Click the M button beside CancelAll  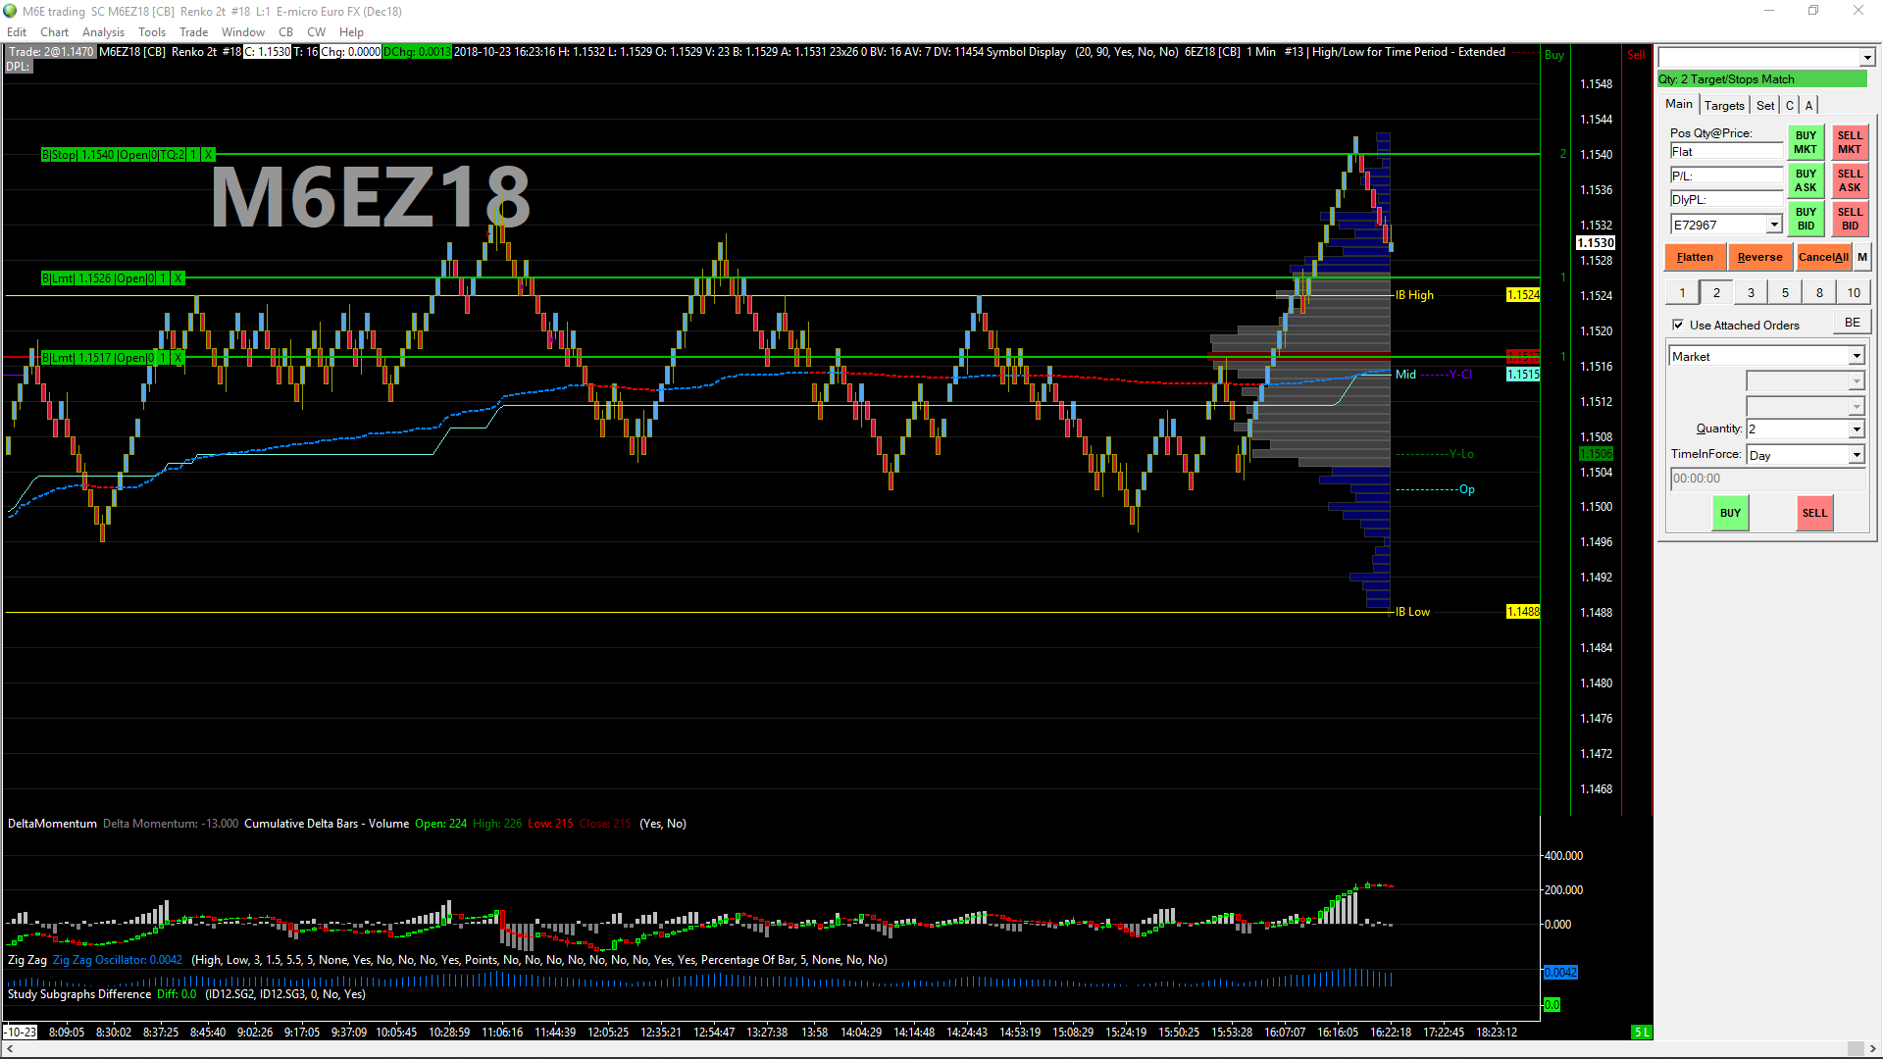pyautogui.click(x=1862, y=257)
